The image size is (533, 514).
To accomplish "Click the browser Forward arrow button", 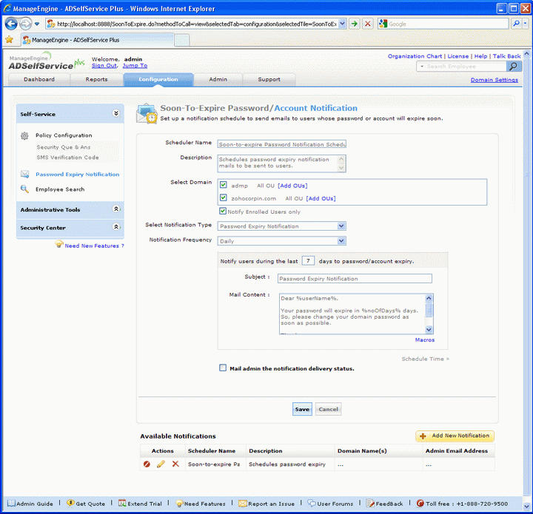I will (x=25, y=24).
